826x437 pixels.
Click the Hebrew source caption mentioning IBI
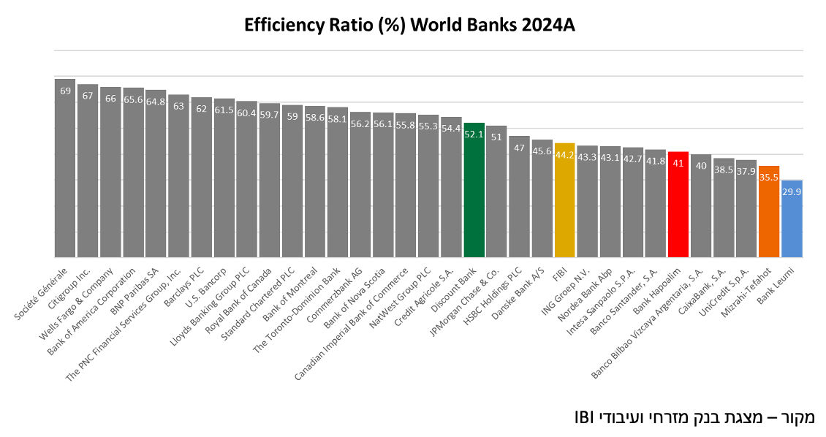tap(694, 417)
